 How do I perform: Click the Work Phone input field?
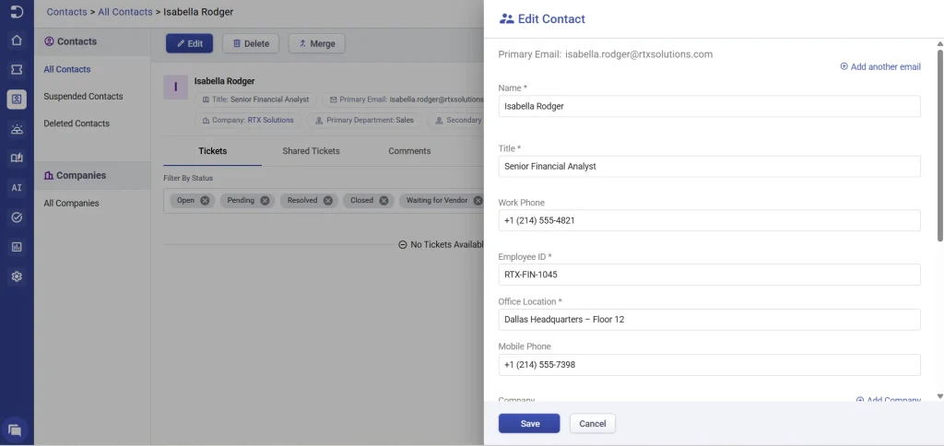(709, 221)
